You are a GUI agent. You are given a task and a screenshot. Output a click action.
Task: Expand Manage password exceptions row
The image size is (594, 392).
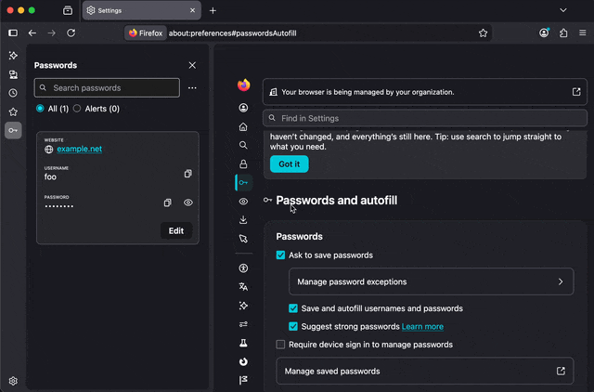pyautogui.click(x=431, y=281)
